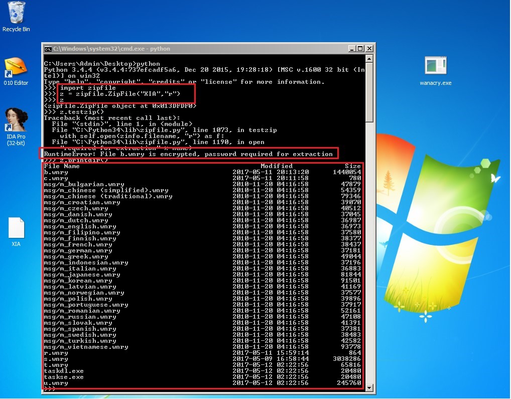Image resolution: width=511 pixels, height=399 pixels.
Task: Click msg/m_portuguese.wnry entry
Action: click(86, 305)
